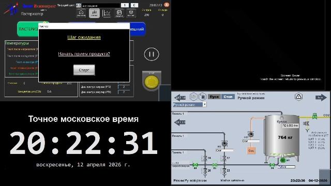This screenshot has width=331, height=186.
Task: Click the Температуры panel heading
Action: (x=17, y=43)
